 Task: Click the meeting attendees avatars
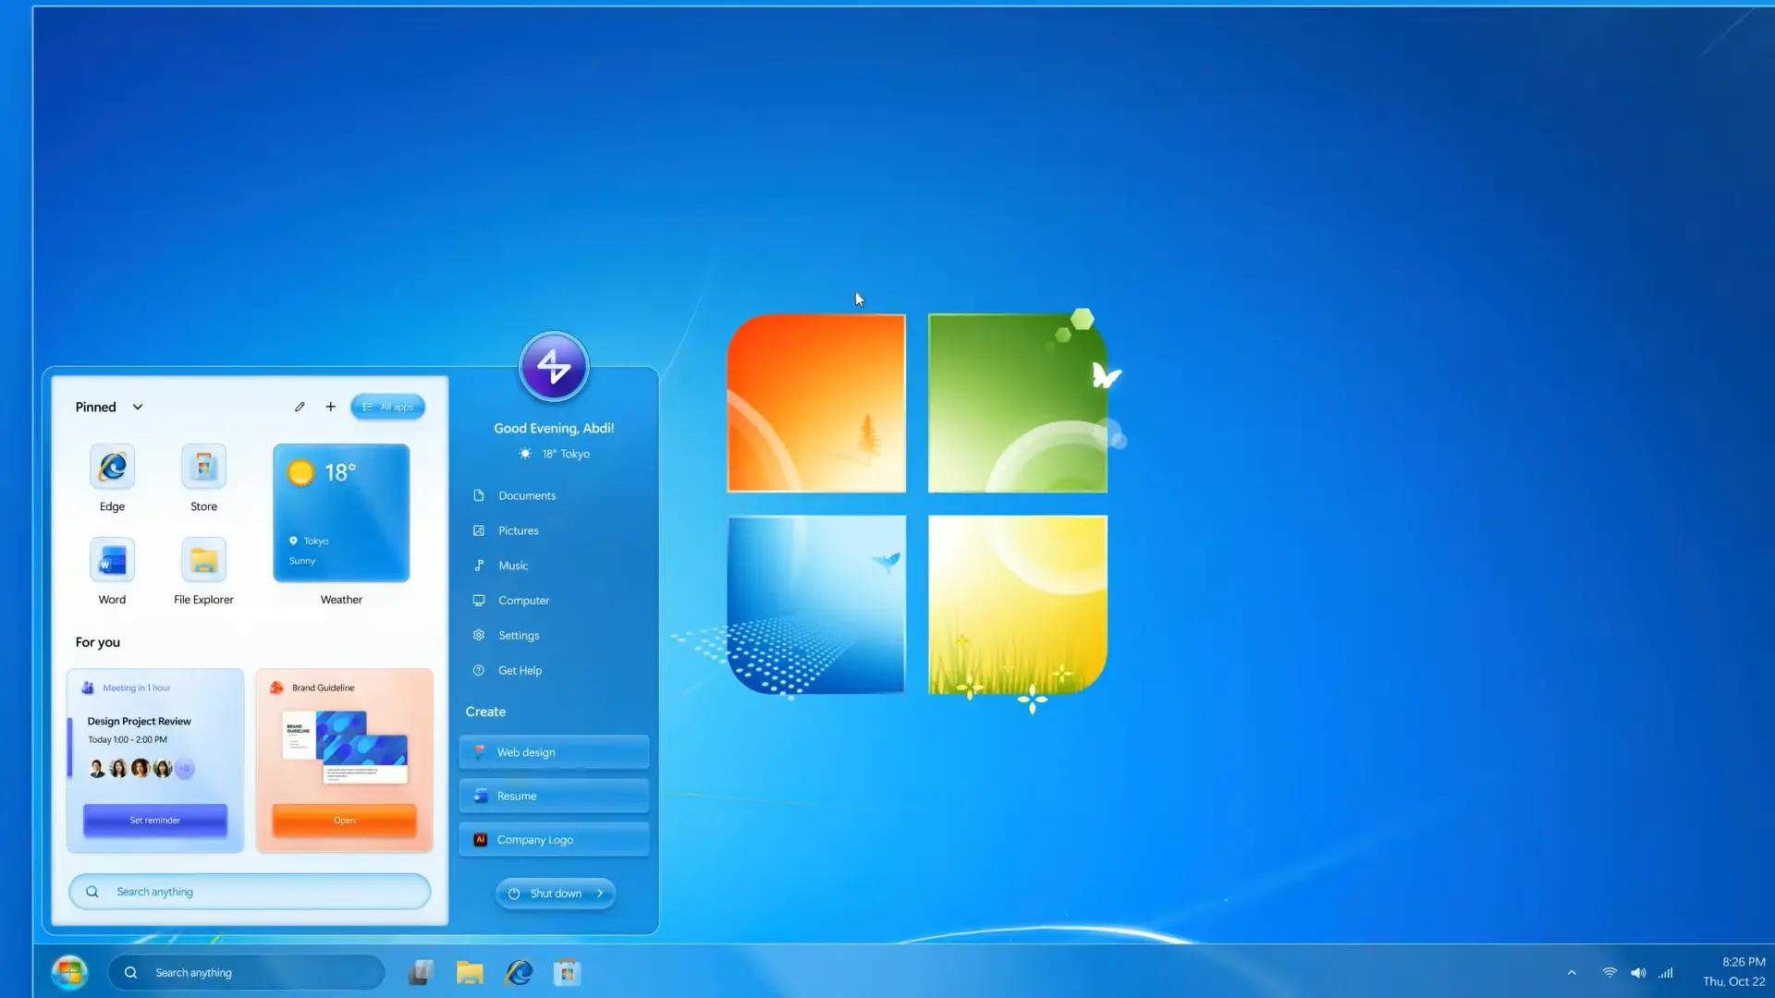pyautogui.click(x=141, y=769)
